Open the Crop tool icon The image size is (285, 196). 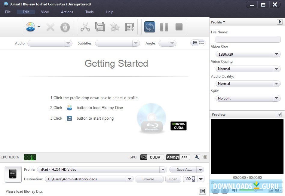click(x=100, y=27)
